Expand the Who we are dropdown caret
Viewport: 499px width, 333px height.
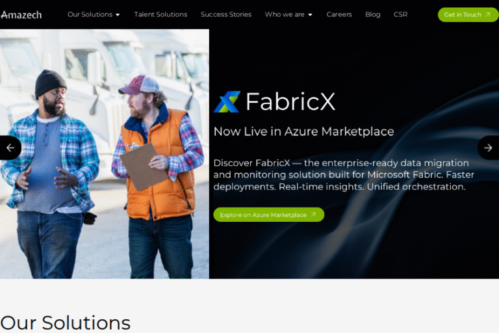point(310,15)
